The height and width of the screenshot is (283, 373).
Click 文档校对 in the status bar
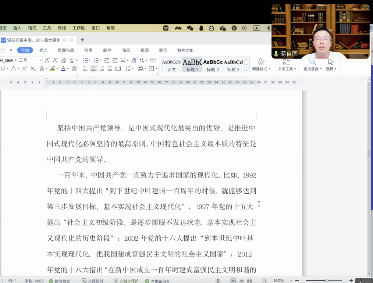pyautogui.click(x=93, y=281)
